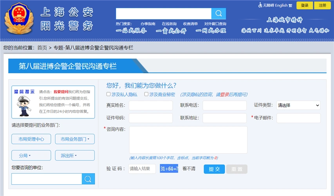Viewport: 334px width, 196px height.
Task: Focus the 电子邮件 input field
Action: click(298, 118)
